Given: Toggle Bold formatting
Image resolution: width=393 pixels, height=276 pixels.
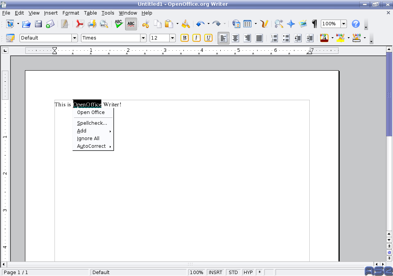Looking at the screenshot, I should point(185,38).
